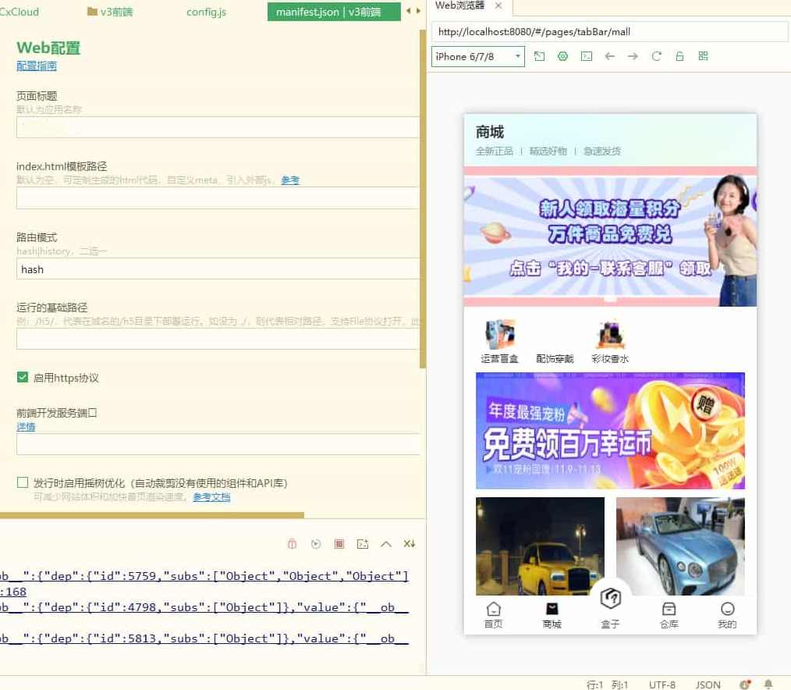Switch to the Web浏览器 tab
This screenshot has width=791, height=690.
[x=461, y=6]
